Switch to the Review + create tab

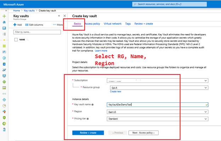click(x=144, y=24)
